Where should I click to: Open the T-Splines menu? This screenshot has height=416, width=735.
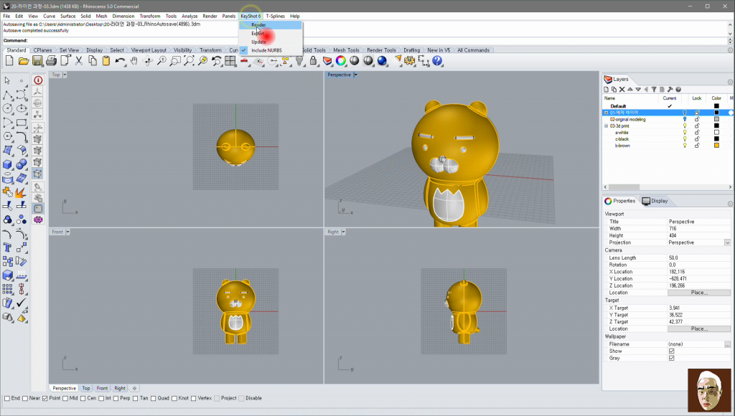[275, 16]
